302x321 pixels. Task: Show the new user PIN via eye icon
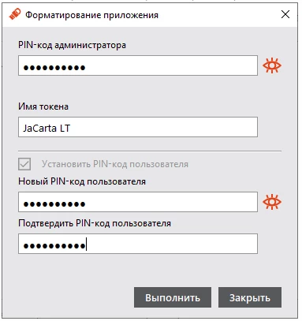coord(272,202)
